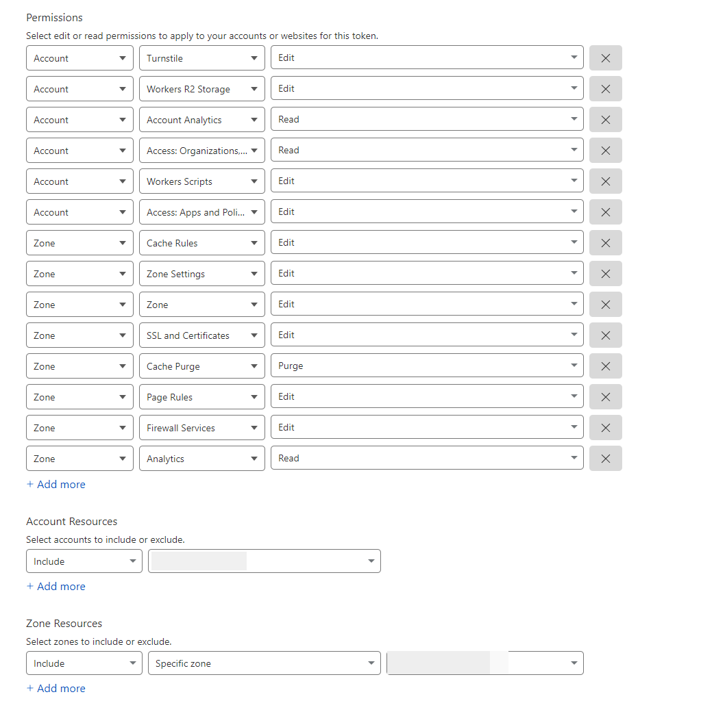Open the Include dropdown under Account Resources
Screen dimensions: 725x714
84,561
